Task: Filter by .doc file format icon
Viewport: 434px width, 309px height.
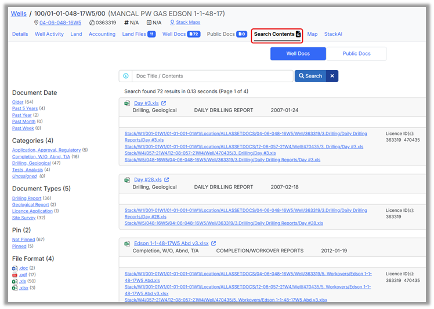Action: pyautogui.click(x=15, y=268)
